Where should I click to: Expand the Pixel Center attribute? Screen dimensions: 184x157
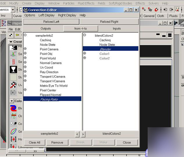click(25, 90)
